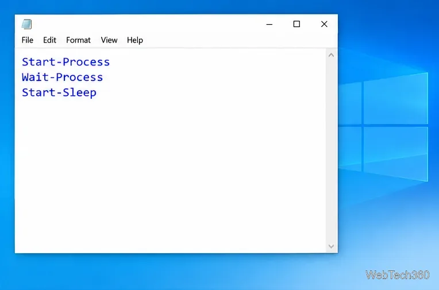The height and width of the screenshot is (290, 439).
Task: Click the scroll down arrow
Action: click(x=331, y=246)
